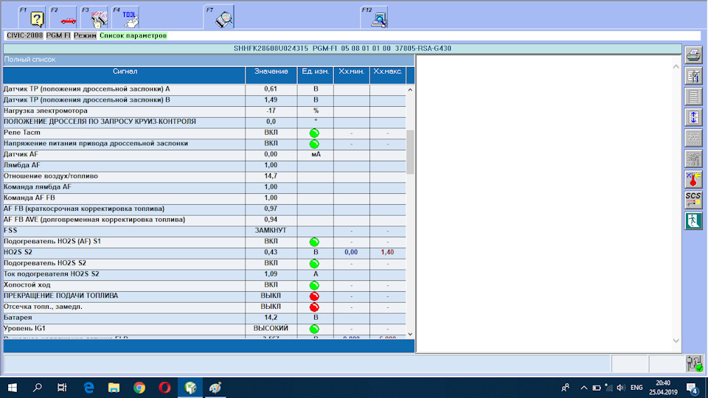Select the F7 data list magnifier tab
The height and width of the screenshot is (398, 708).
pos(219,17)
